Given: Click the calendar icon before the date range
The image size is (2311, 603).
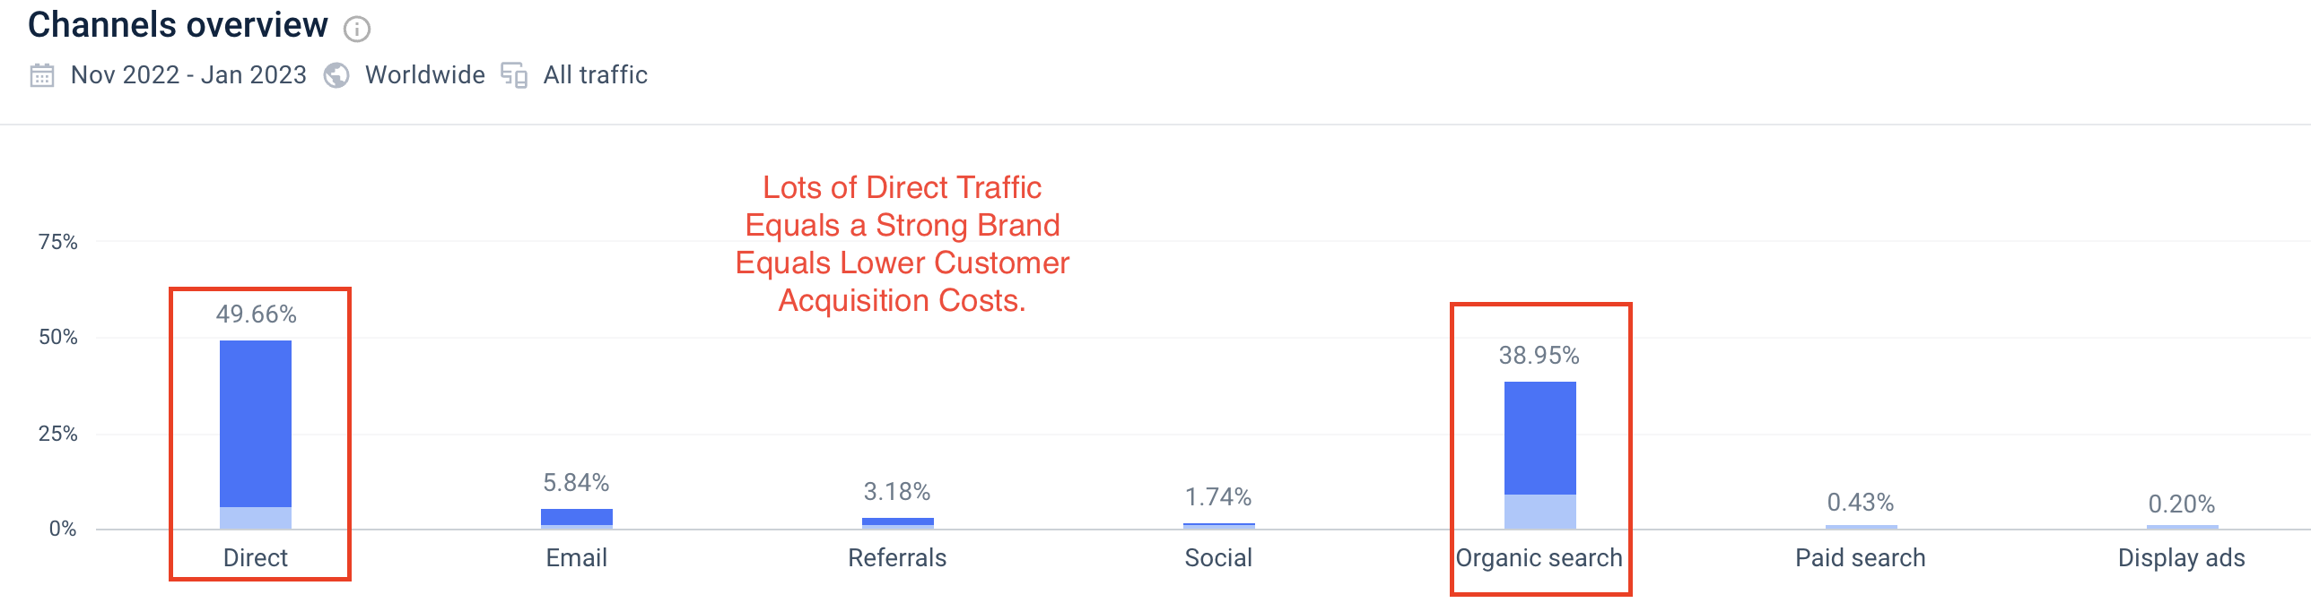Looking at the screenshot, I should tap(42, 75).
